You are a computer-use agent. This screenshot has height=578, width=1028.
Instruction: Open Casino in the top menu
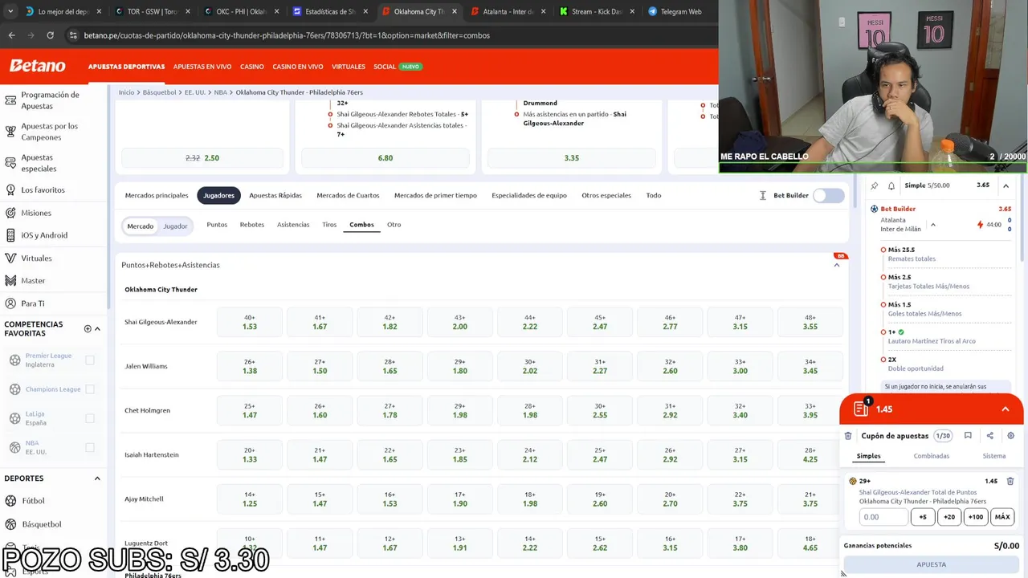(252, 67)
